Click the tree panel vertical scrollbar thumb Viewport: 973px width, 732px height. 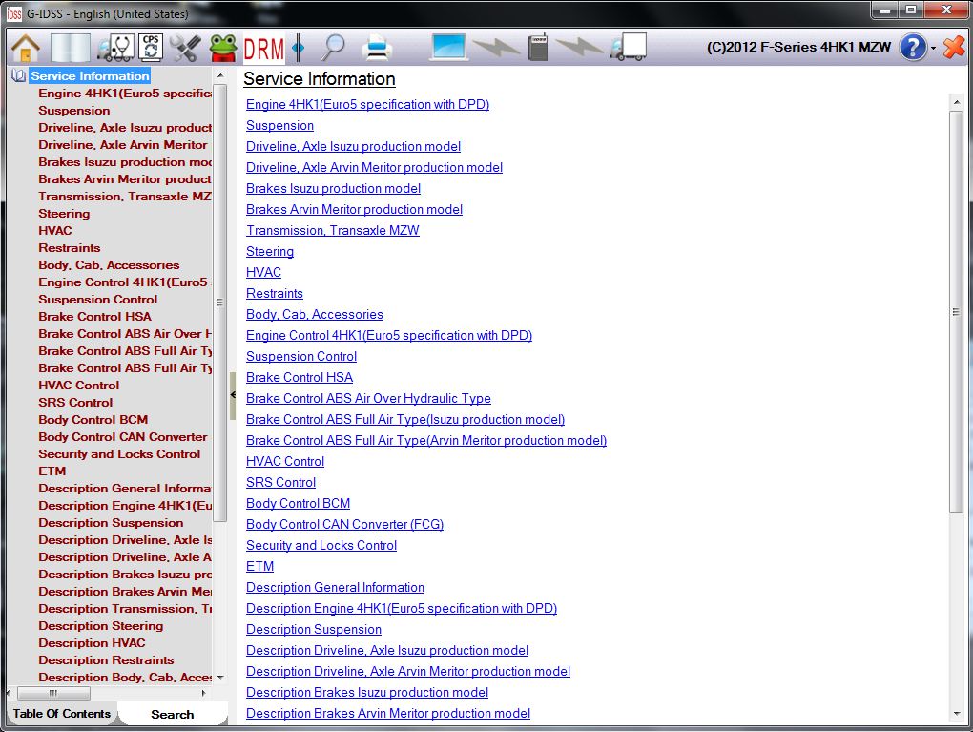tap(219, 303)
